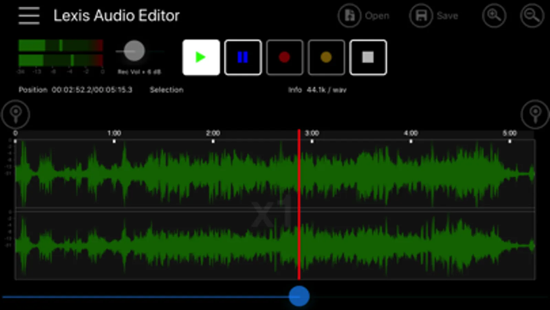Stop playback with the Stop button
Viewport: 550px width, 310px height.
368,57
